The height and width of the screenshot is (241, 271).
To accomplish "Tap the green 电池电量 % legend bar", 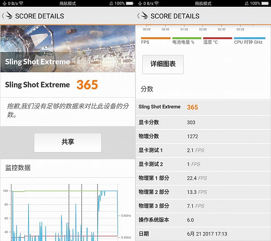I will (x=187, y=38).
